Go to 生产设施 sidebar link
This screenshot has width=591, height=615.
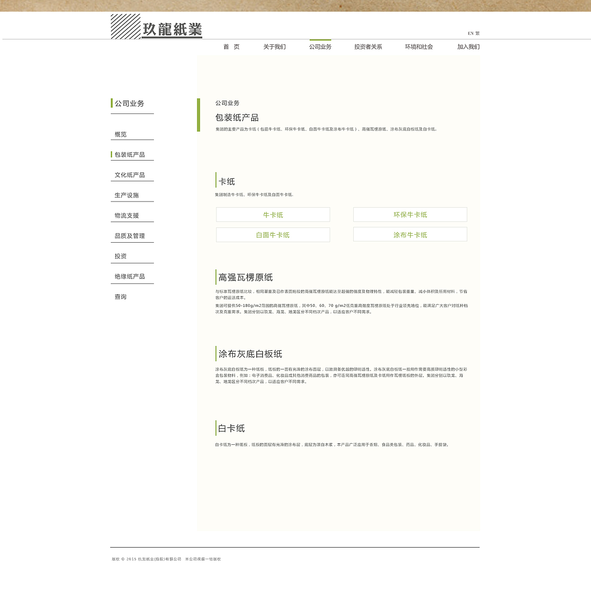[x=127, y=195]
